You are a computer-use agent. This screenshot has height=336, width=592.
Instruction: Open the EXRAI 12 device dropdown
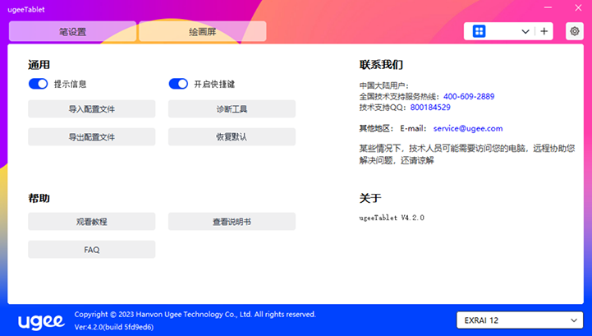click(520, 320)
